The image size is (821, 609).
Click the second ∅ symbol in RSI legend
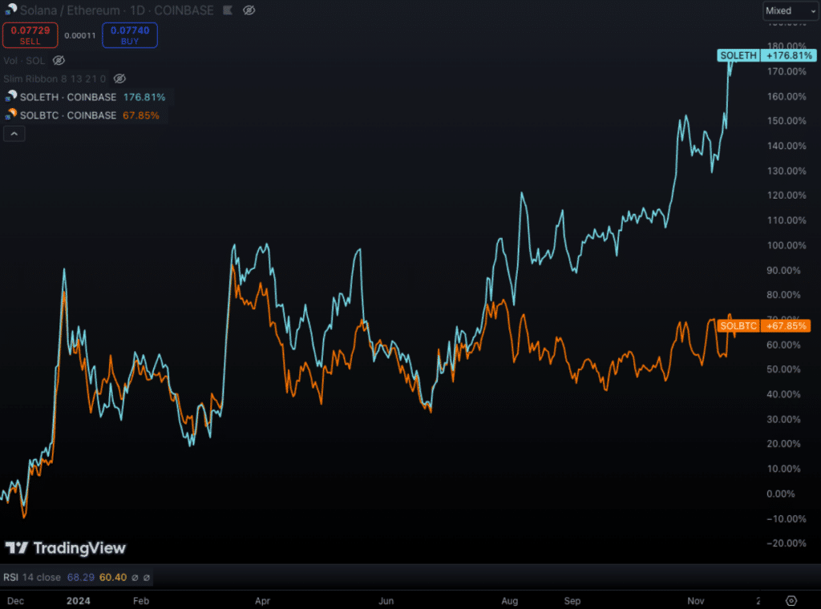(x=147, y=578)
